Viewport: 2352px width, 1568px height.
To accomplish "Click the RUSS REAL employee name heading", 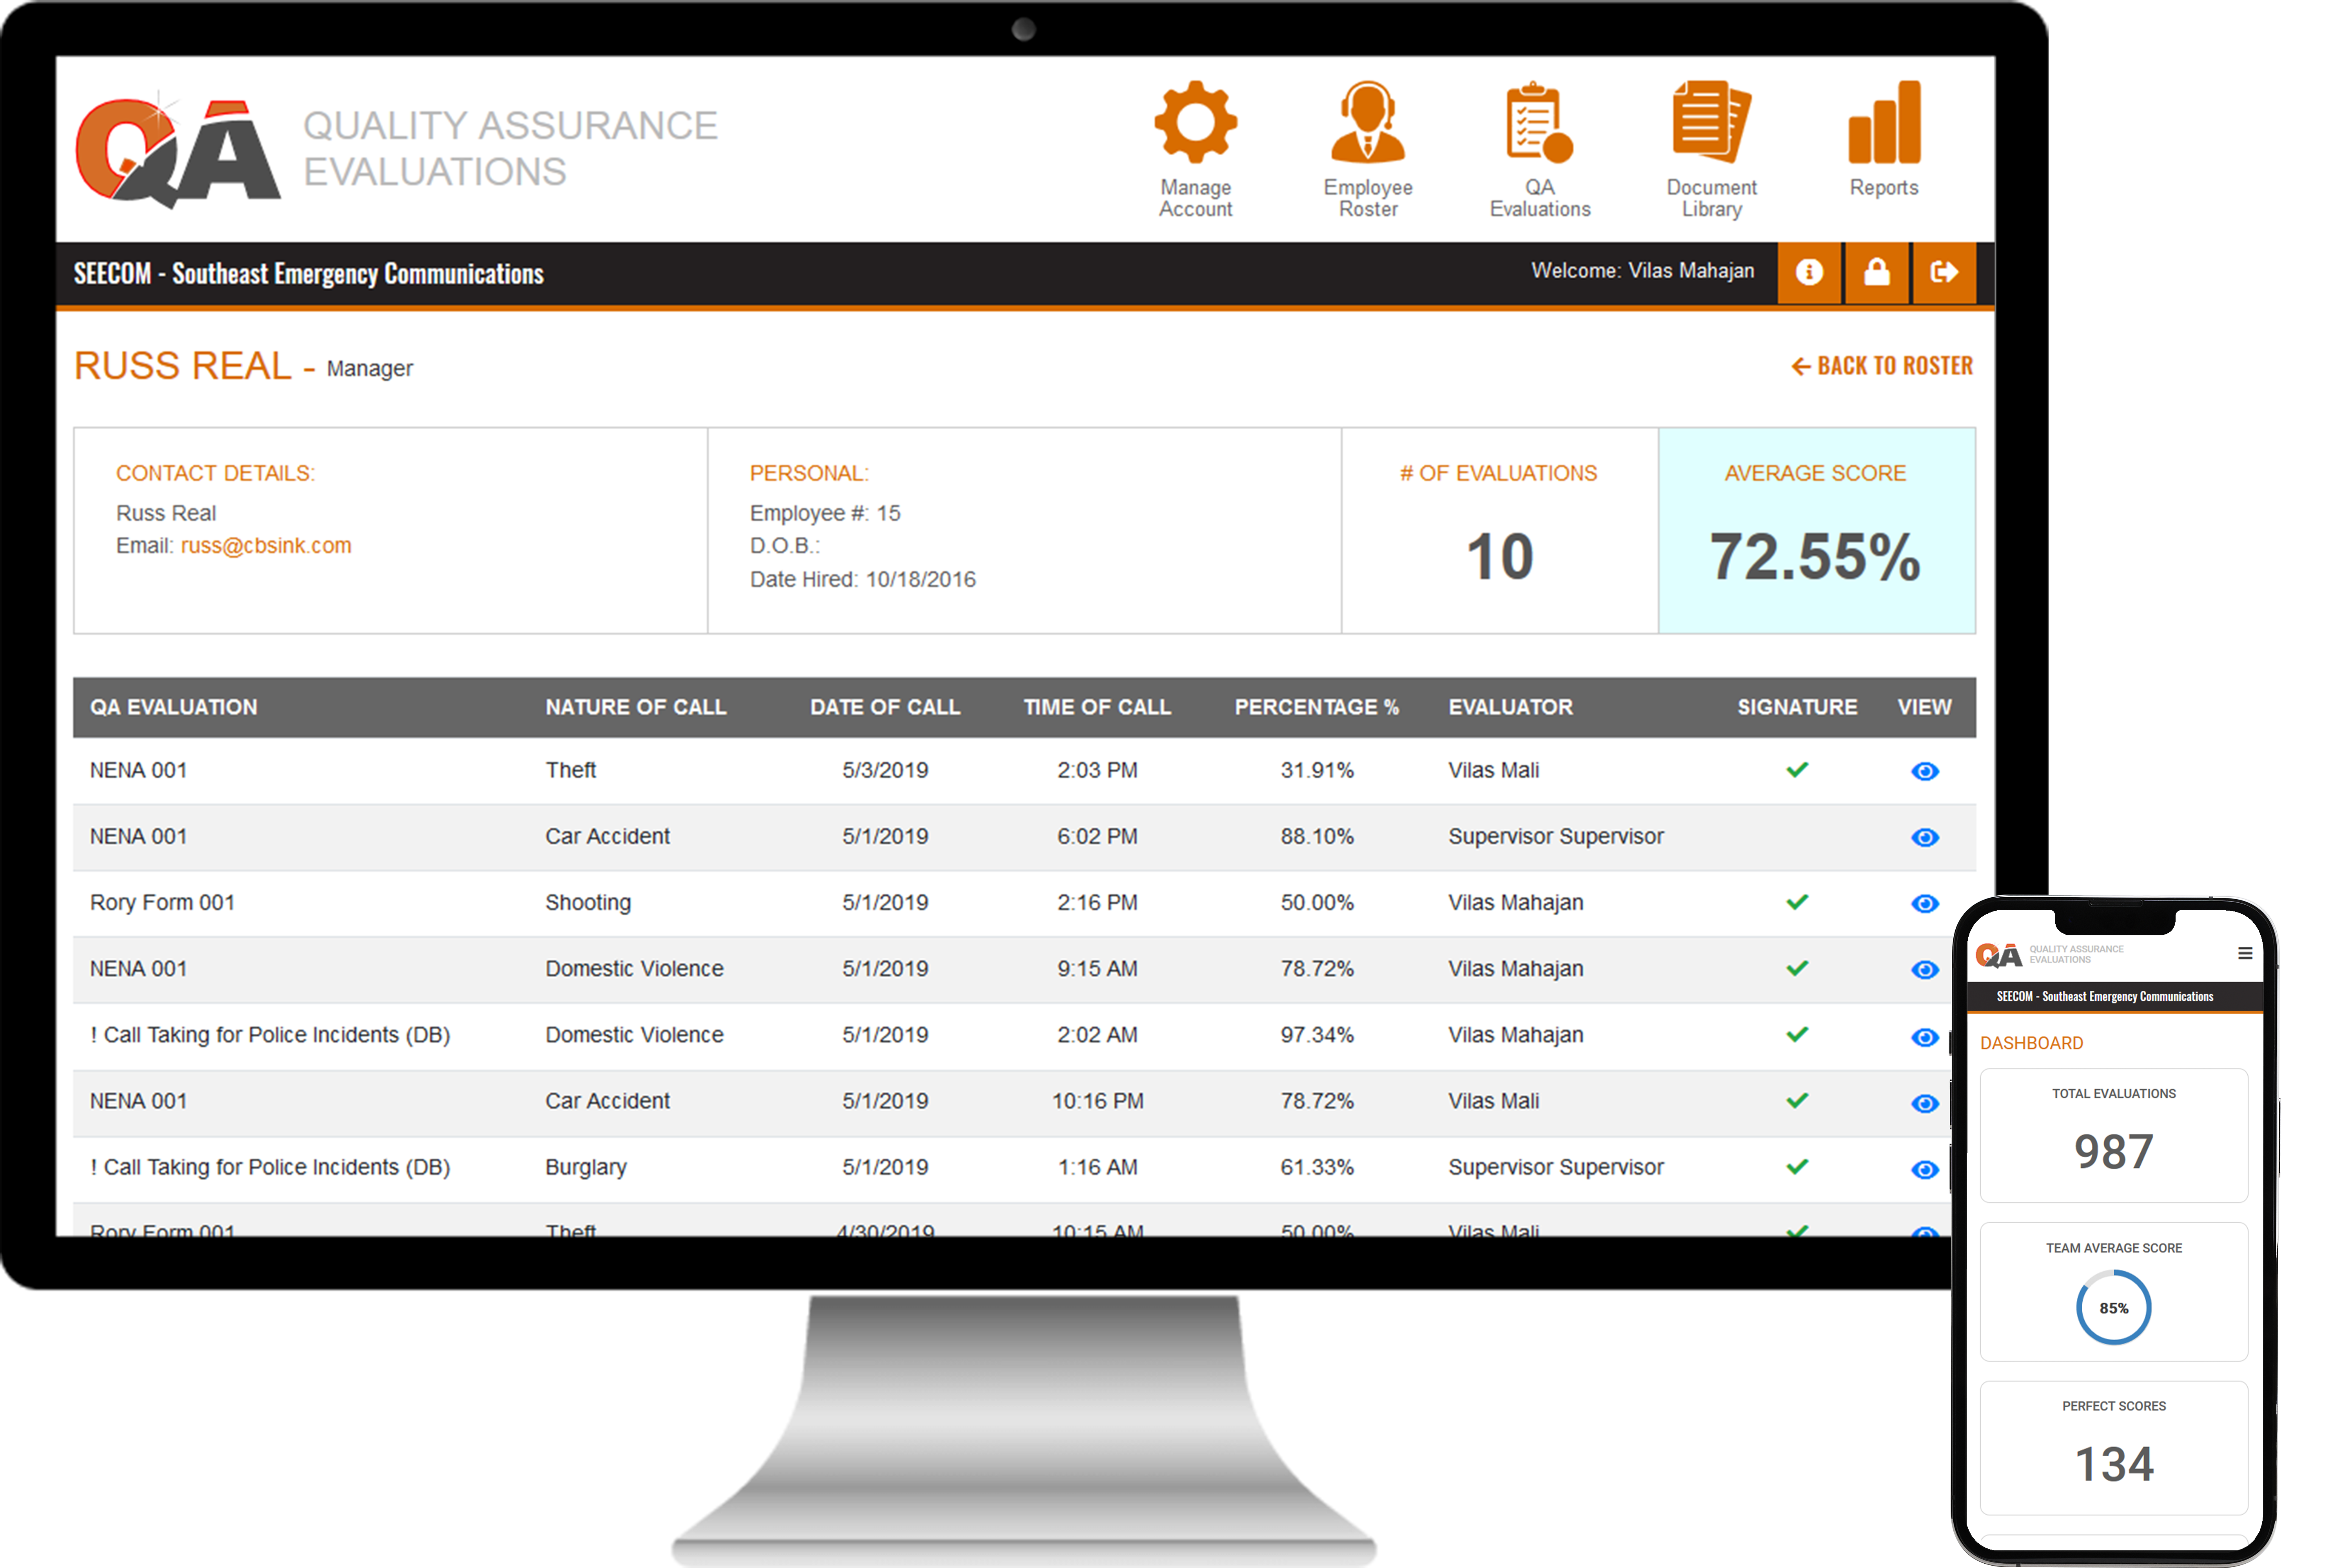I will 183,366.
